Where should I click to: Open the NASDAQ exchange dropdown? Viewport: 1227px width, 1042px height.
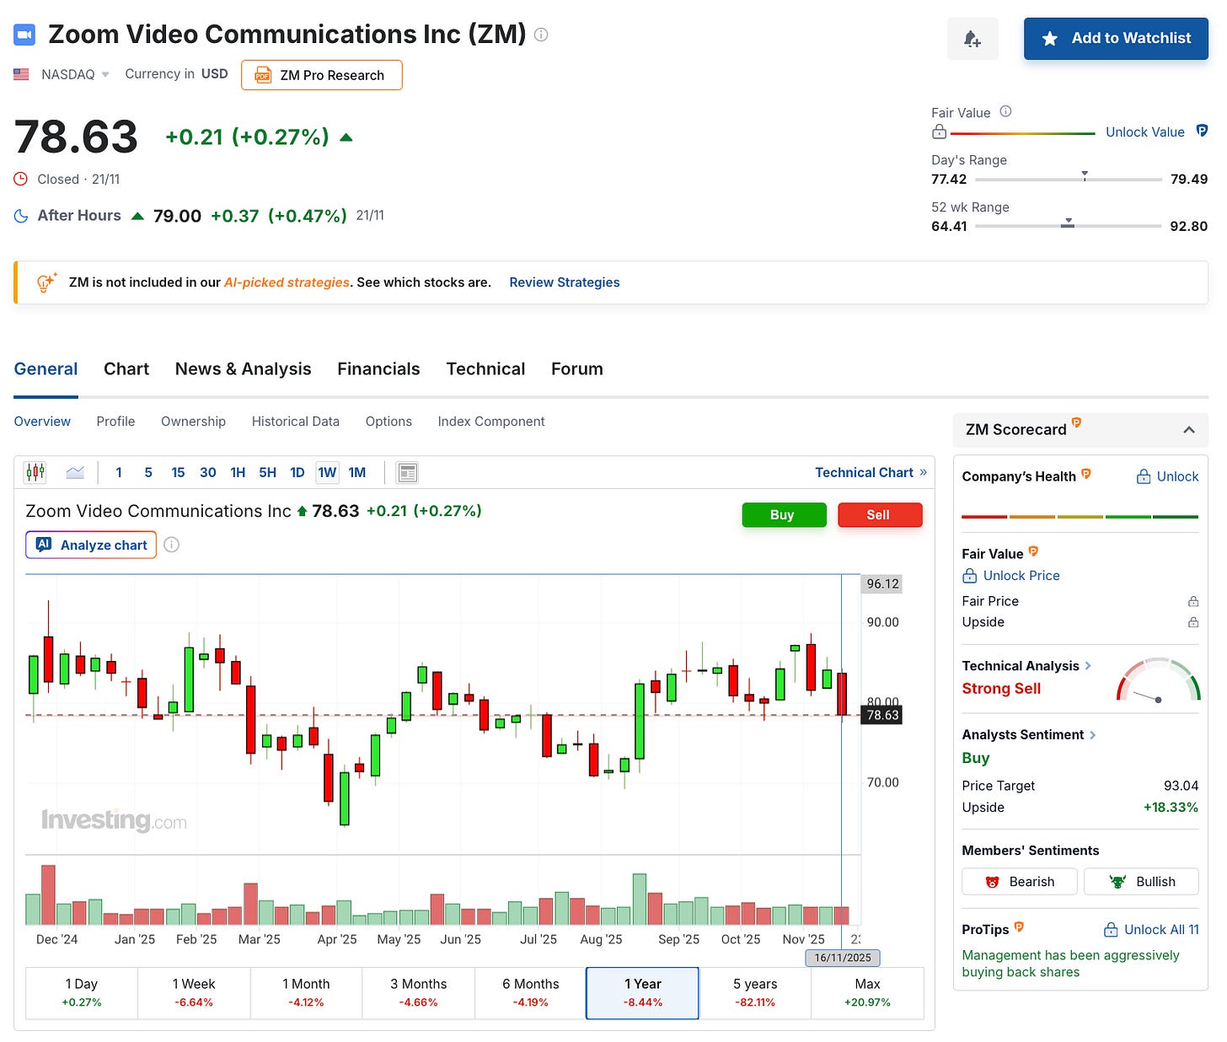(76, 74)
